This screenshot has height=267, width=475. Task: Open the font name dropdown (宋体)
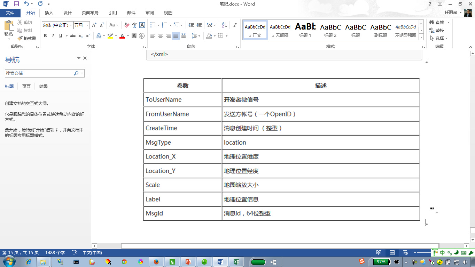pyautogui.click(x=71, y=25)
